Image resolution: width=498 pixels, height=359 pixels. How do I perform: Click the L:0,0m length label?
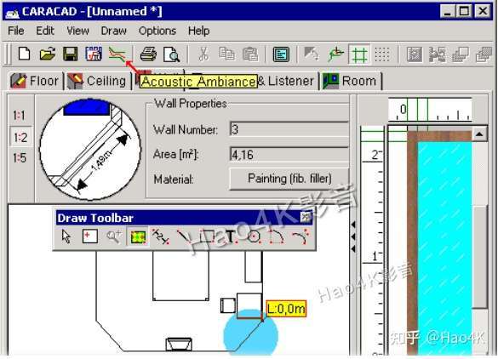pos(286,308)
